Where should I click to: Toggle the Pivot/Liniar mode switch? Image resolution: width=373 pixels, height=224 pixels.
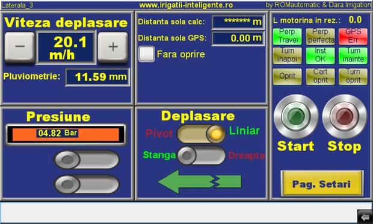(202, 134)
